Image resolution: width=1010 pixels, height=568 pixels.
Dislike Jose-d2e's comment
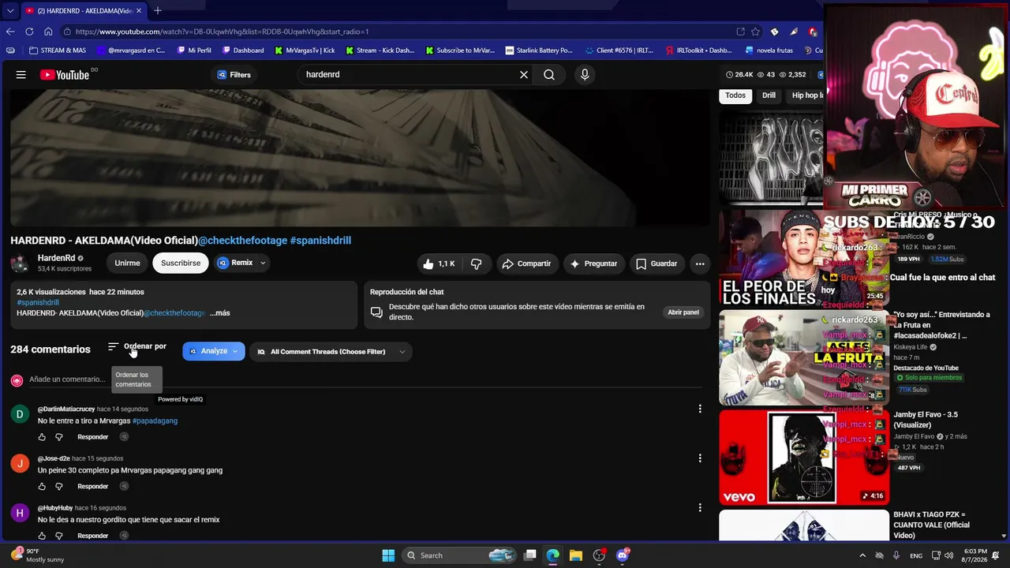coord(58,487)
